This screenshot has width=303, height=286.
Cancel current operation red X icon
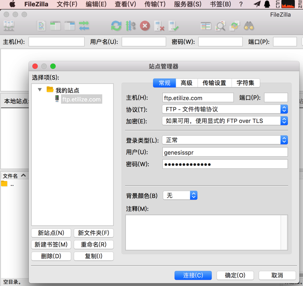coord(145,26)
